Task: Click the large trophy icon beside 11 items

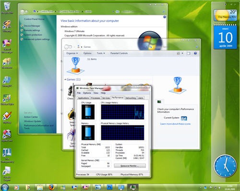Action: [x=75, y=65]
